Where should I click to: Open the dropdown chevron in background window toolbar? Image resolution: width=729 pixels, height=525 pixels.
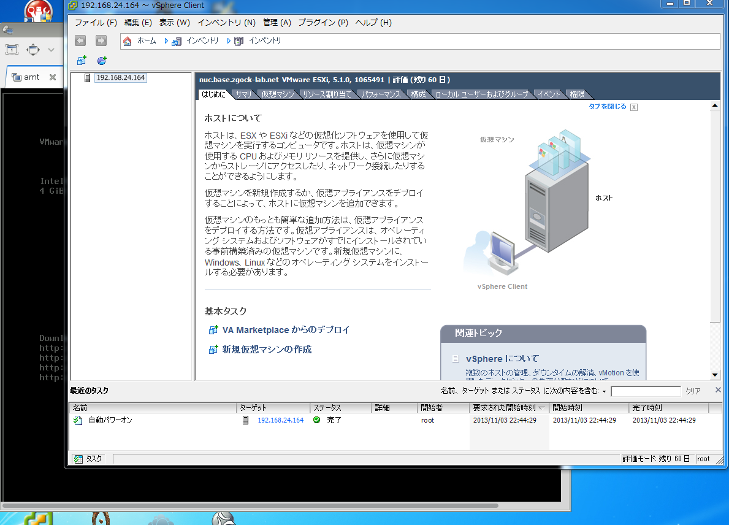coord(51,50)
